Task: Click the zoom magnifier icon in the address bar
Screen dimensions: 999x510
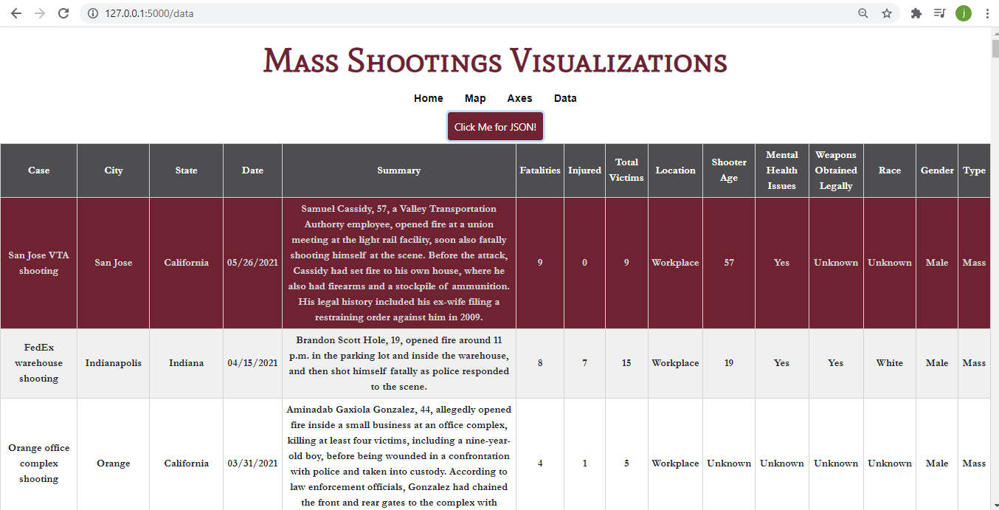Action: coord(863,13)
